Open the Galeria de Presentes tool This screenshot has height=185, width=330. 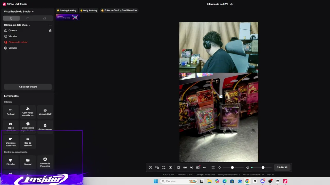pos(45,162)
